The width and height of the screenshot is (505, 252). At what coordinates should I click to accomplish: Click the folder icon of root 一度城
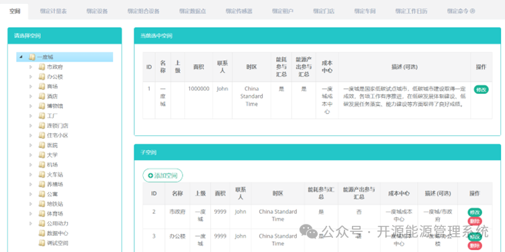pyautogui.click(x=32, y=57)
